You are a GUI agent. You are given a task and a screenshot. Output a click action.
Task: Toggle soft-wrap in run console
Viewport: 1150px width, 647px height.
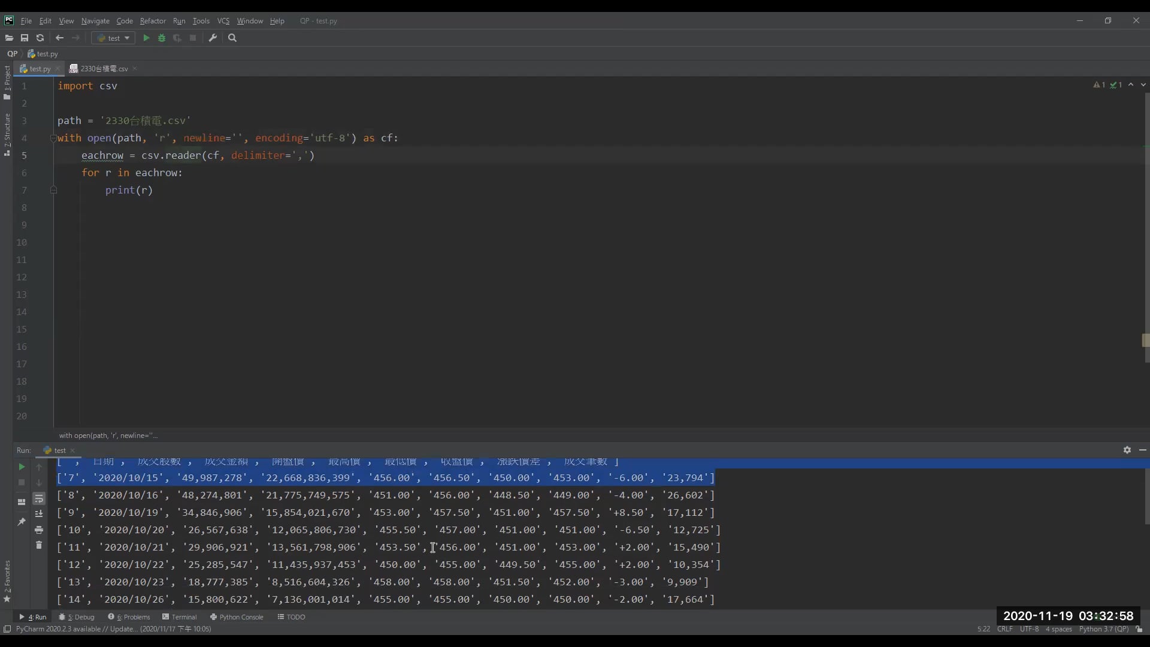[x=39, y=498]
